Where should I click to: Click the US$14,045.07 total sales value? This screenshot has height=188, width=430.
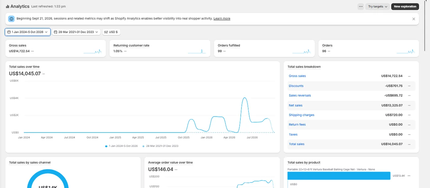25,74
